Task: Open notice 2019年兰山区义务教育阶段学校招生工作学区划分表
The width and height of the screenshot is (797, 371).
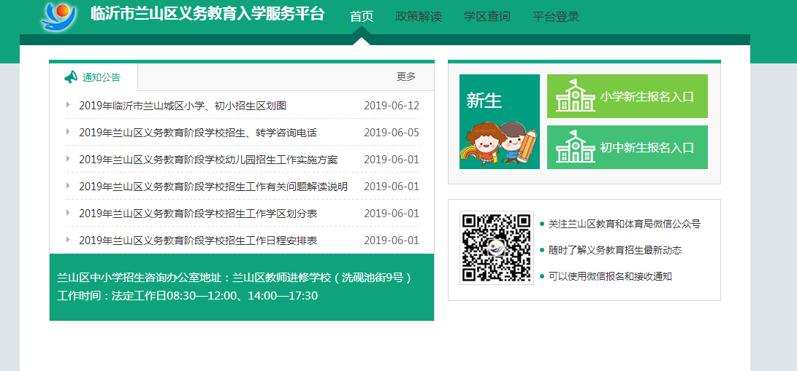Action: coord(198,213)
